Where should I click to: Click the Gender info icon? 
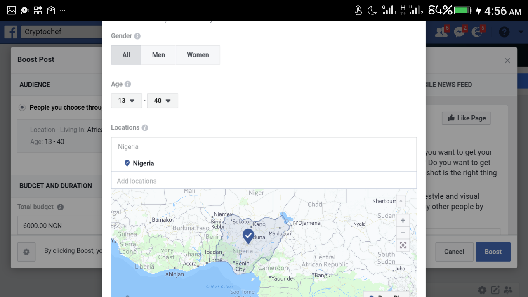(137, 36)
